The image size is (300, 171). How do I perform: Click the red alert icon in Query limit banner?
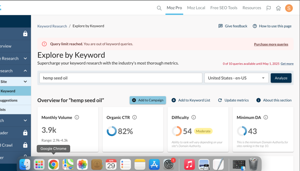coord(44,44)
